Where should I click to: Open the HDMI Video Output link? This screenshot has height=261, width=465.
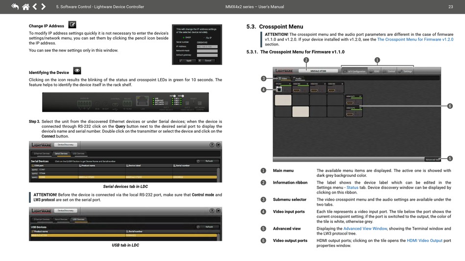[x=424, y=240]
